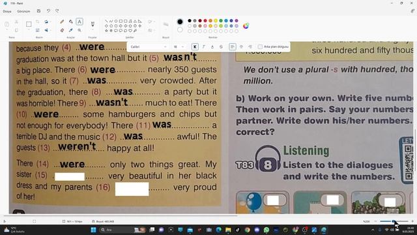This screenshot has width=417, height=235.
Task: Select the Eraser tool
Action: (x=62, y=31)
